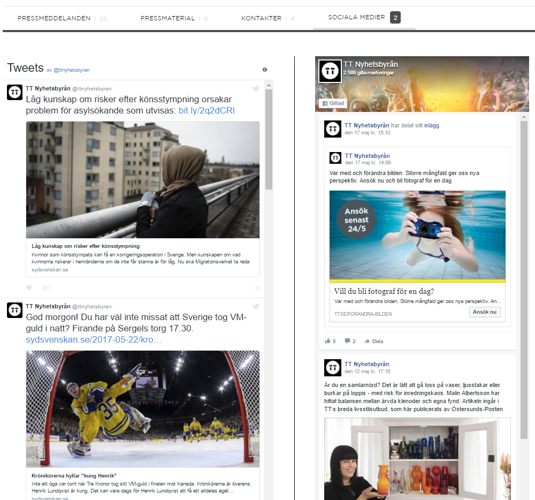The height and width of the screenshot is (500, 535).
Task: Click the Tweets feed scrollbar thumb
Action: point(269,139)
